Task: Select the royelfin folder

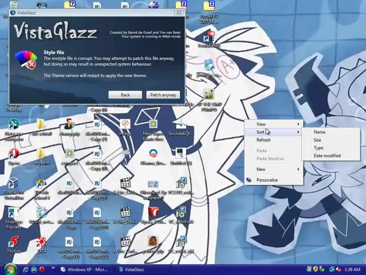Action: click(41, 157)
